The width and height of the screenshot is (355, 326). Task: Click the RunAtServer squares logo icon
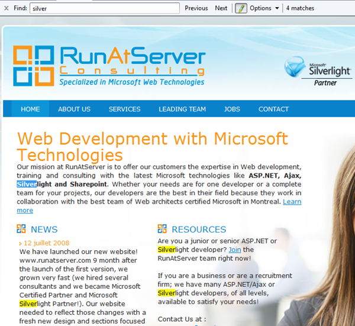click(x=34, y=66)
